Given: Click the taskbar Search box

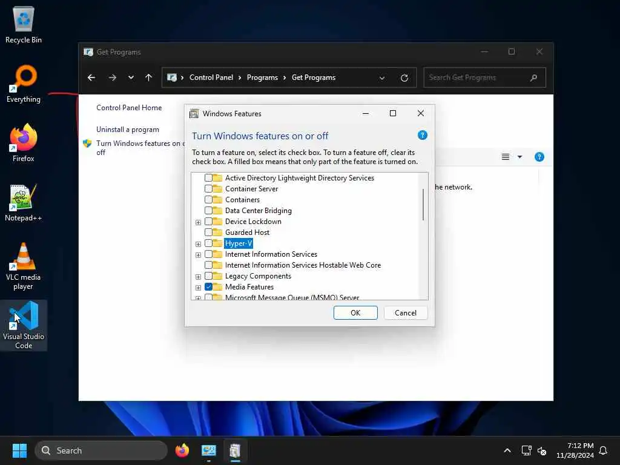Looking at the screenshot, I should click(x=101, y=450).
